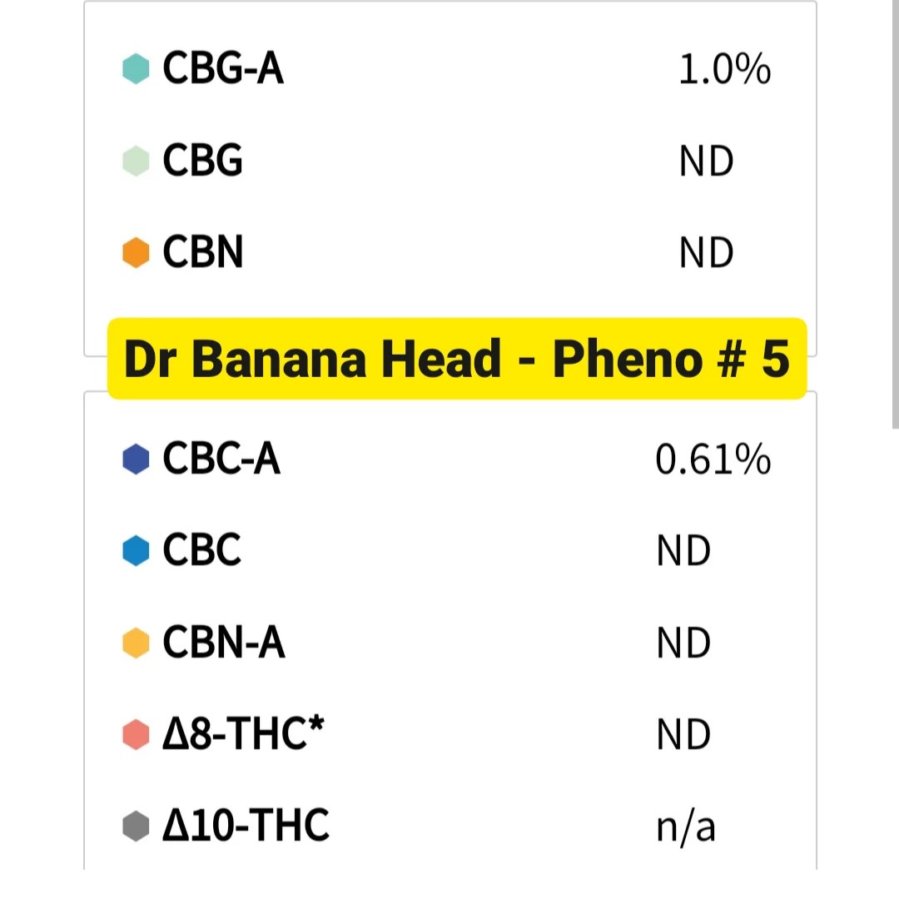Click the ND value beside CBG
The width and height of the screenshot is (899, 899).
click(706, 161)
